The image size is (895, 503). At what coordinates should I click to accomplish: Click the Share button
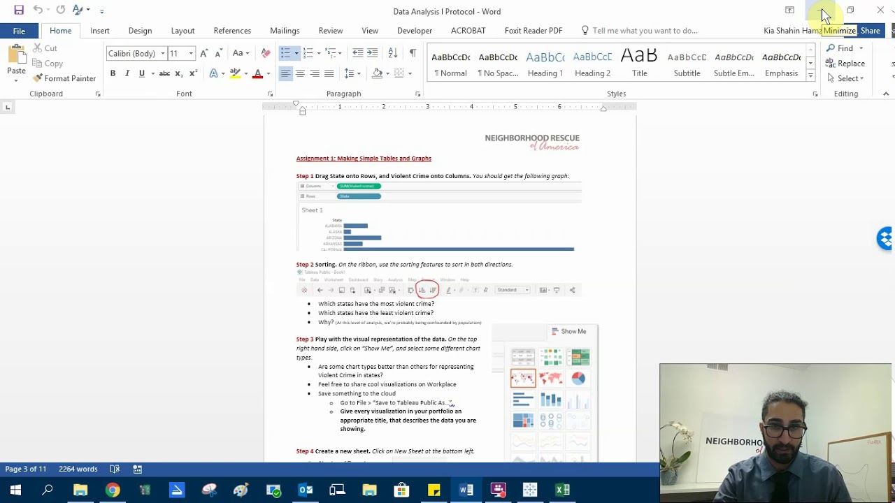[x=871, y=31]
